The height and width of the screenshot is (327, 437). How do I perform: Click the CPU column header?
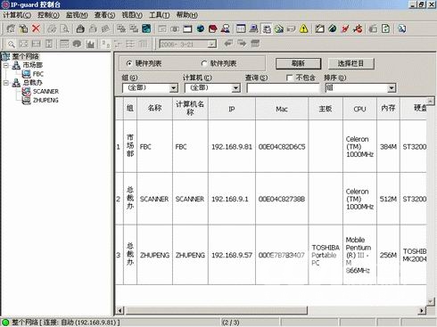359,109
